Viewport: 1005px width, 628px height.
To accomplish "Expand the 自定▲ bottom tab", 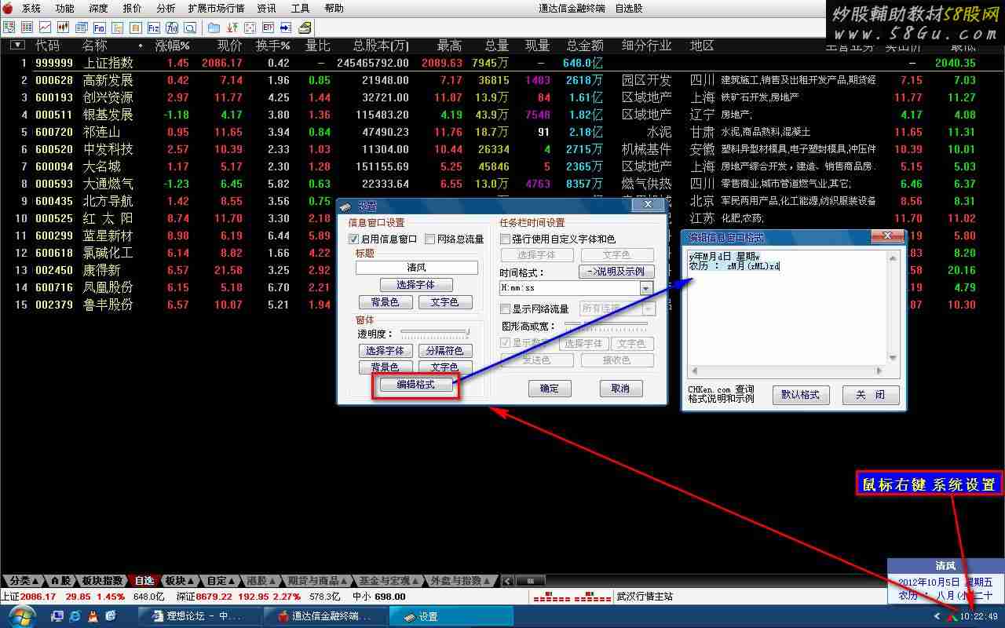I will tap(221, 581).
